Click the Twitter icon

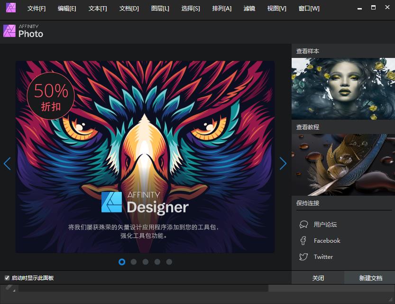[303, 256]
